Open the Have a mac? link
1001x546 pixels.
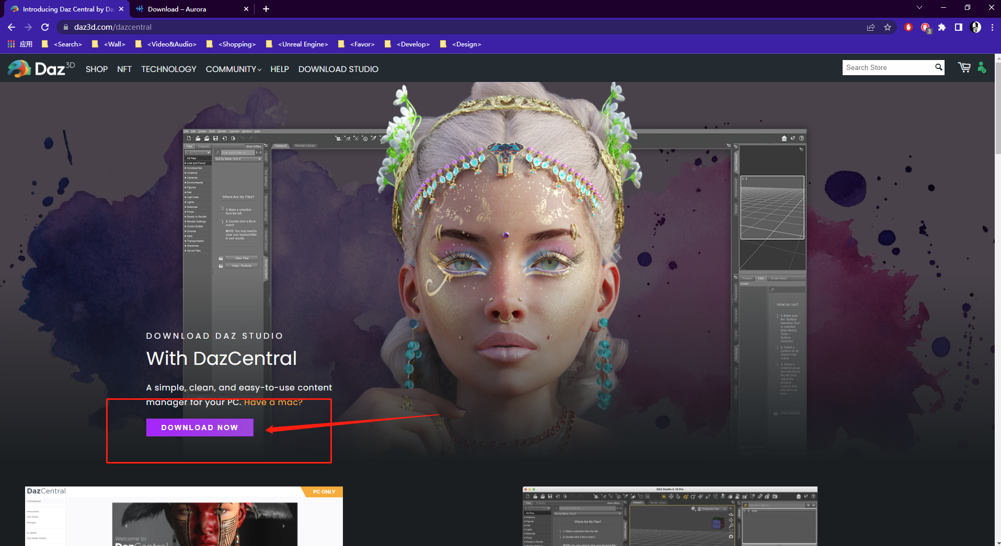point(272,402)
